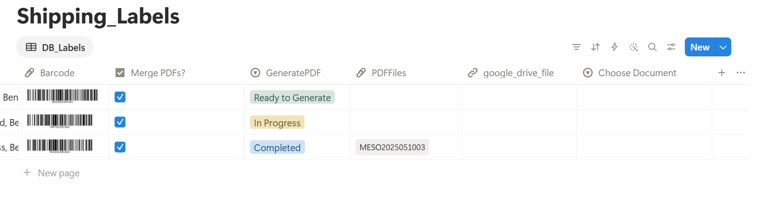Screen dimensions: 757x221
Task: Open the Ready to Generate status dropdown
Action: click(x=292, y=97)
